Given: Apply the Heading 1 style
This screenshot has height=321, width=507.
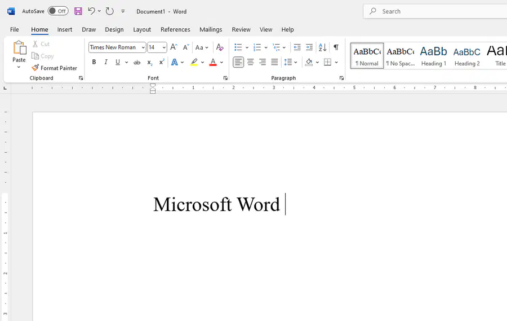Looking at the screenshot, I should (x=434, y=56).
